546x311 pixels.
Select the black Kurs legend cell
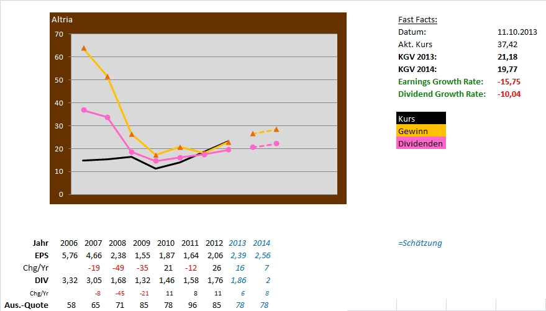[421, 119]
